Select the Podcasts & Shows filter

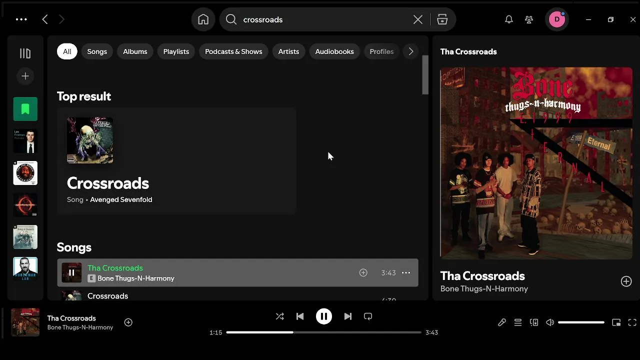coord(233,51)
